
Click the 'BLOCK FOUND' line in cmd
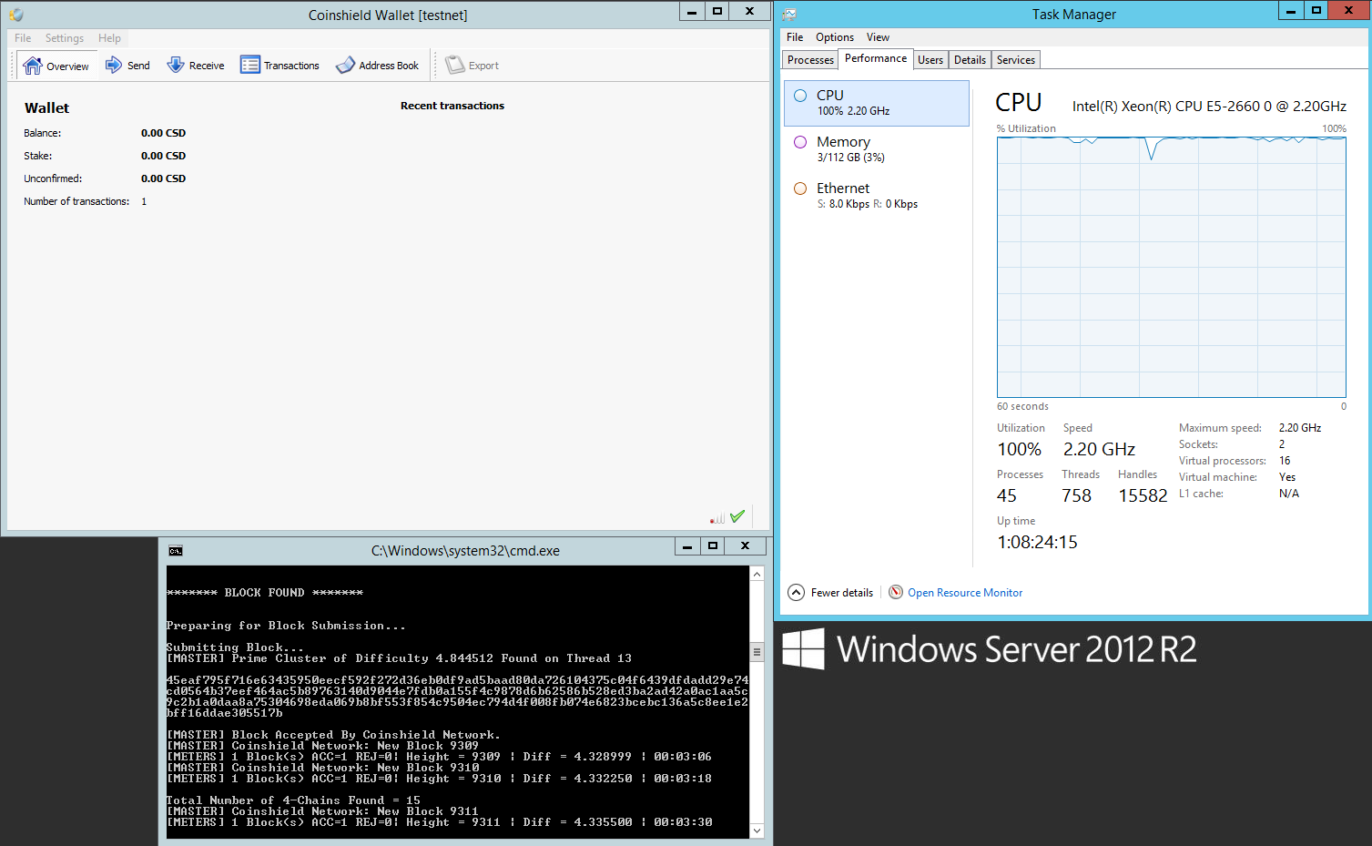click(265, 593)
